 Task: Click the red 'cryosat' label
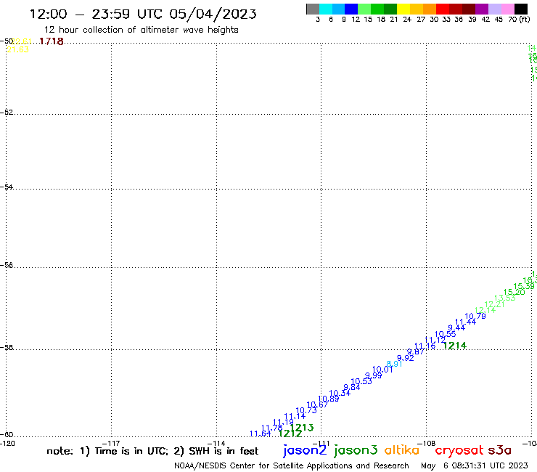pyautogui.click(x=459, y=451)
